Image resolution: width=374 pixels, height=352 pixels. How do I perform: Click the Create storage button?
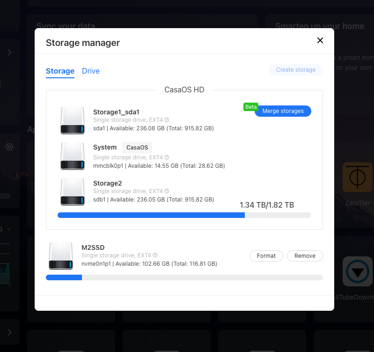click(x=295, y=70)
